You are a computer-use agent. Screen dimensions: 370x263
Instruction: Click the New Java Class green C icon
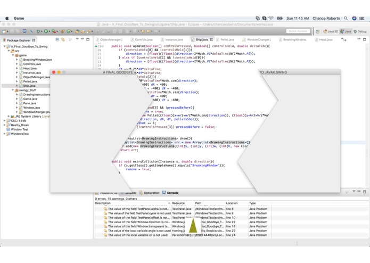click(x=69, y=31)
